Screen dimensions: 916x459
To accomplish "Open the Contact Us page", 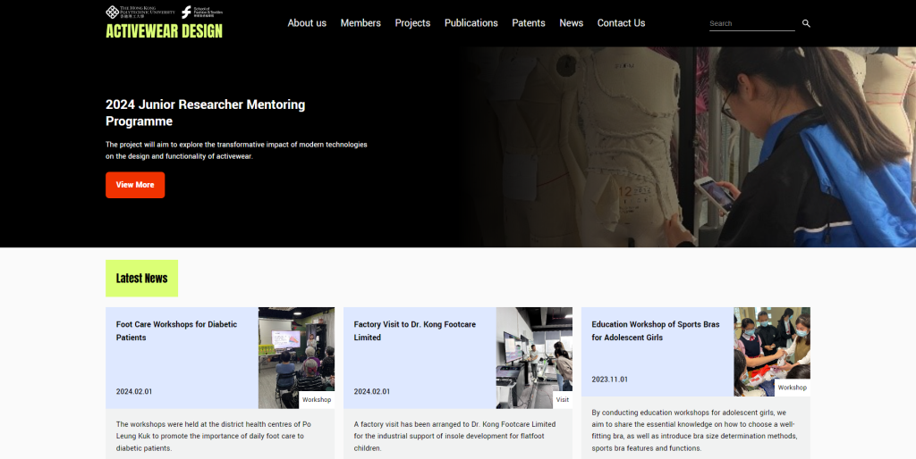I will point(621,23).
